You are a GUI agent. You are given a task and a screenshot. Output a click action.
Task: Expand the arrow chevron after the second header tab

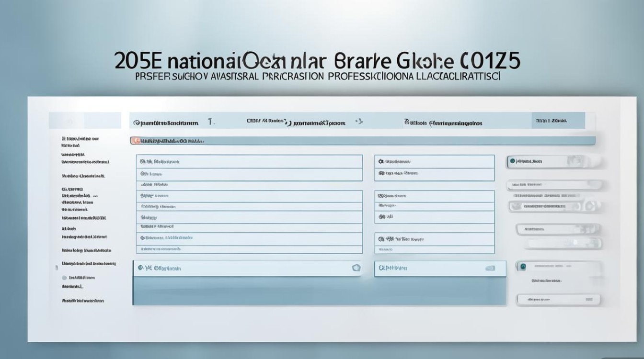coord(358,122)
